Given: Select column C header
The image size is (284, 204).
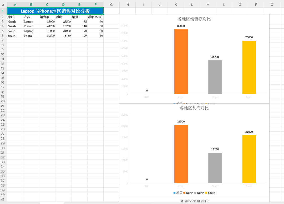Looking at the screenshot, I should 47,5.
